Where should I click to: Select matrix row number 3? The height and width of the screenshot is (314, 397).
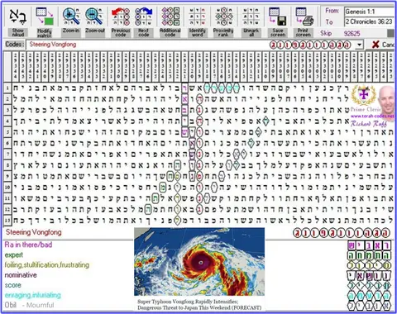coord(7,110)
